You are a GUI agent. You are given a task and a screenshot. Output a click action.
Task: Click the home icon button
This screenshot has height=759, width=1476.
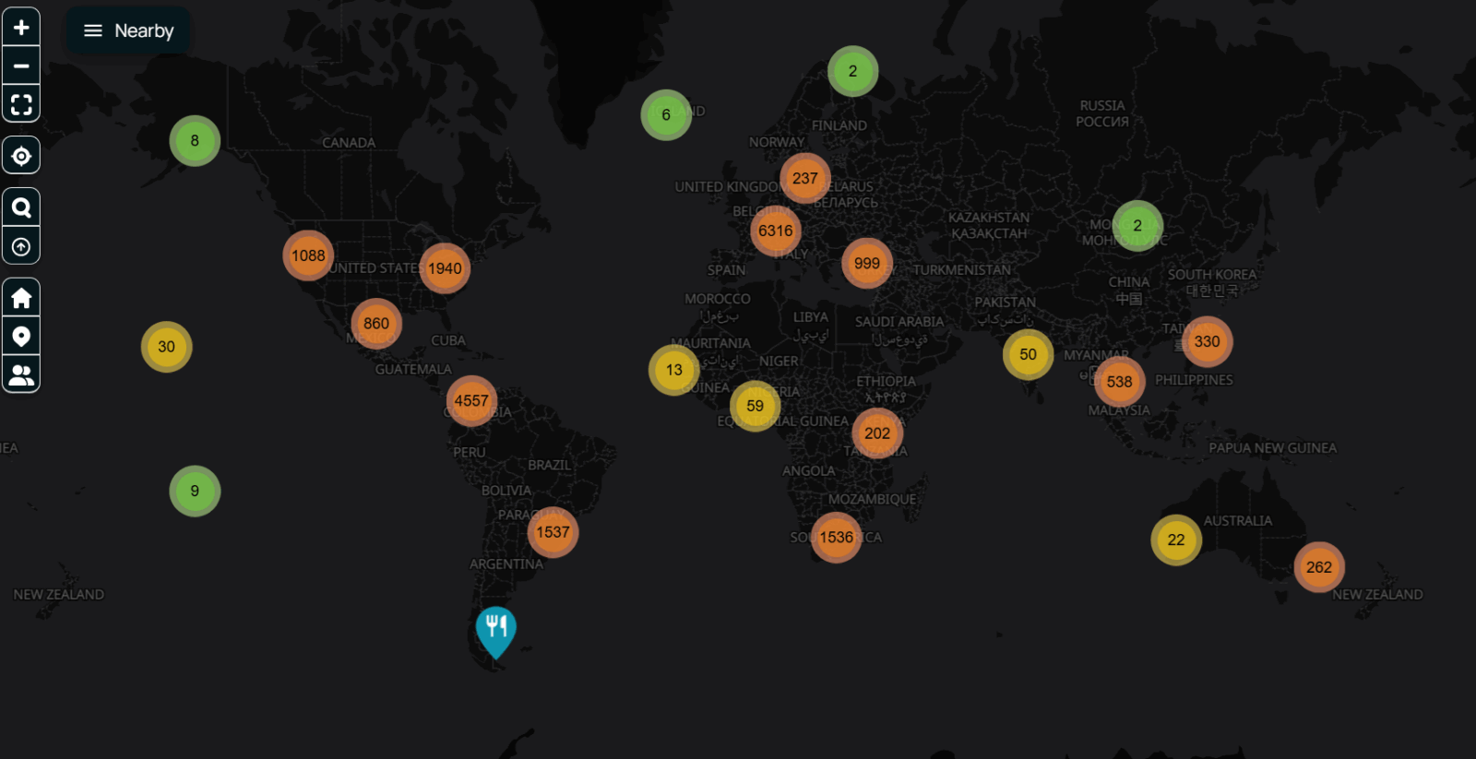pyautogui.click(x=21, y=298)
